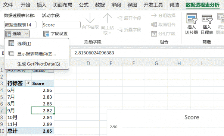Open the 审阅 tab
224x136 pixels.
click(x=116, y=5)
